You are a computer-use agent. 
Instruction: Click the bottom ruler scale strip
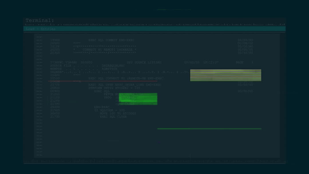click(x=154, y=162)
